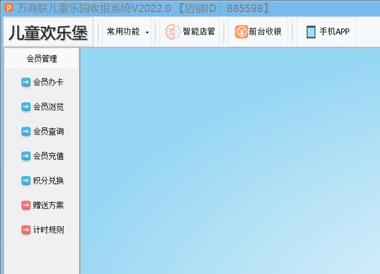Image resolution: width=380 pixels, height=274 pixels.
Task: Click the 智能店管 text label
Action: coord(199,32)
